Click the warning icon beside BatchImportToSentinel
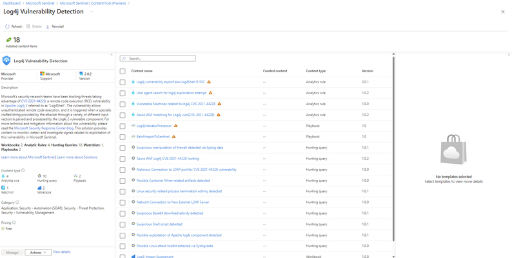The image size is (512, 258). point(173,137)
